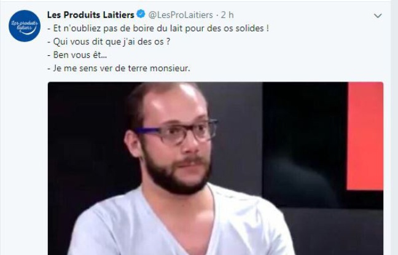398x255 pixels.
Task: Open the tweet options chevron menu
Action: click(x=378, y=16)
